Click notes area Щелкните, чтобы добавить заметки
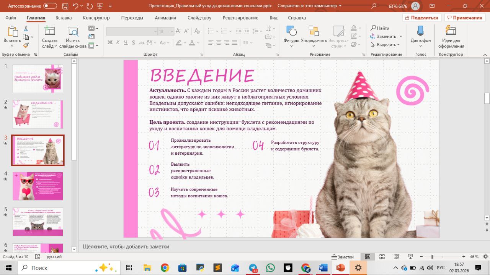The image size is (490, 275). tap(126, 247)
